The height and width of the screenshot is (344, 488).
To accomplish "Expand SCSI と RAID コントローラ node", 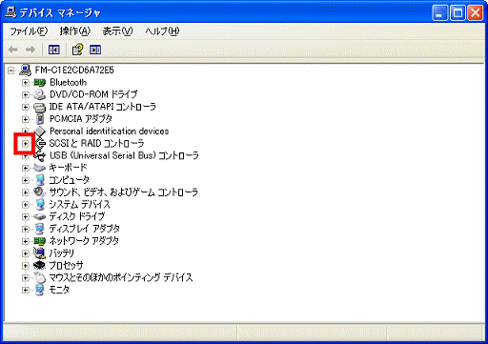I will point(26,144).
